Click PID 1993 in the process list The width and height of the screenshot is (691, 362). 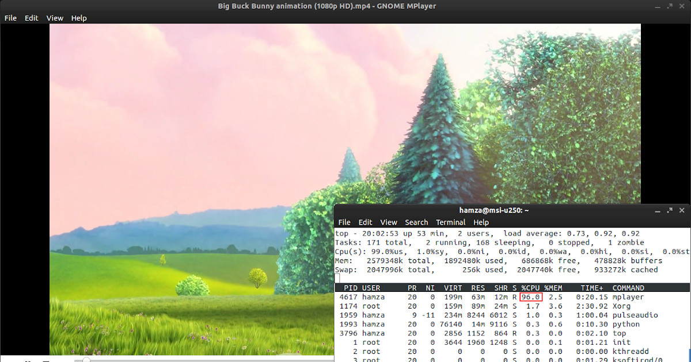click(x=348, y=324)
